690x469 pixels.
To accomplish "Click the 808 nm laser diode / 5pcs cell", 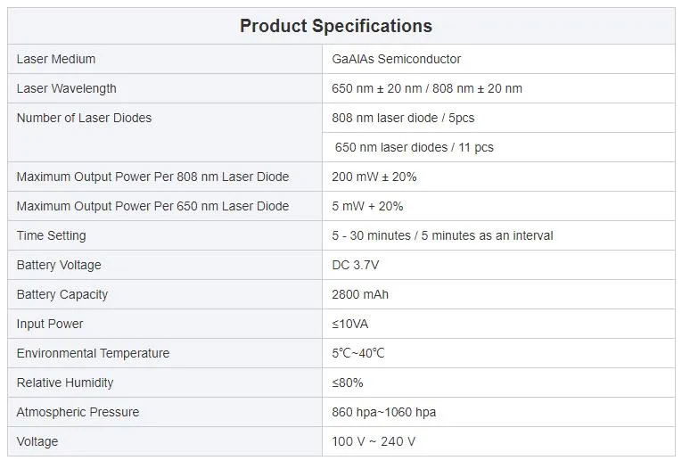I will (397, 118).
